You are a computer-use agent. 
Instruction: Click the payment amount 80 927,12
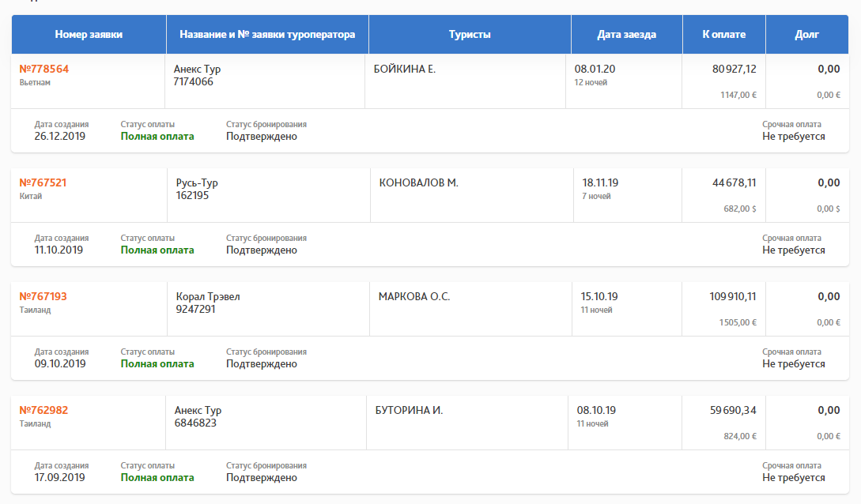point(734,69)
